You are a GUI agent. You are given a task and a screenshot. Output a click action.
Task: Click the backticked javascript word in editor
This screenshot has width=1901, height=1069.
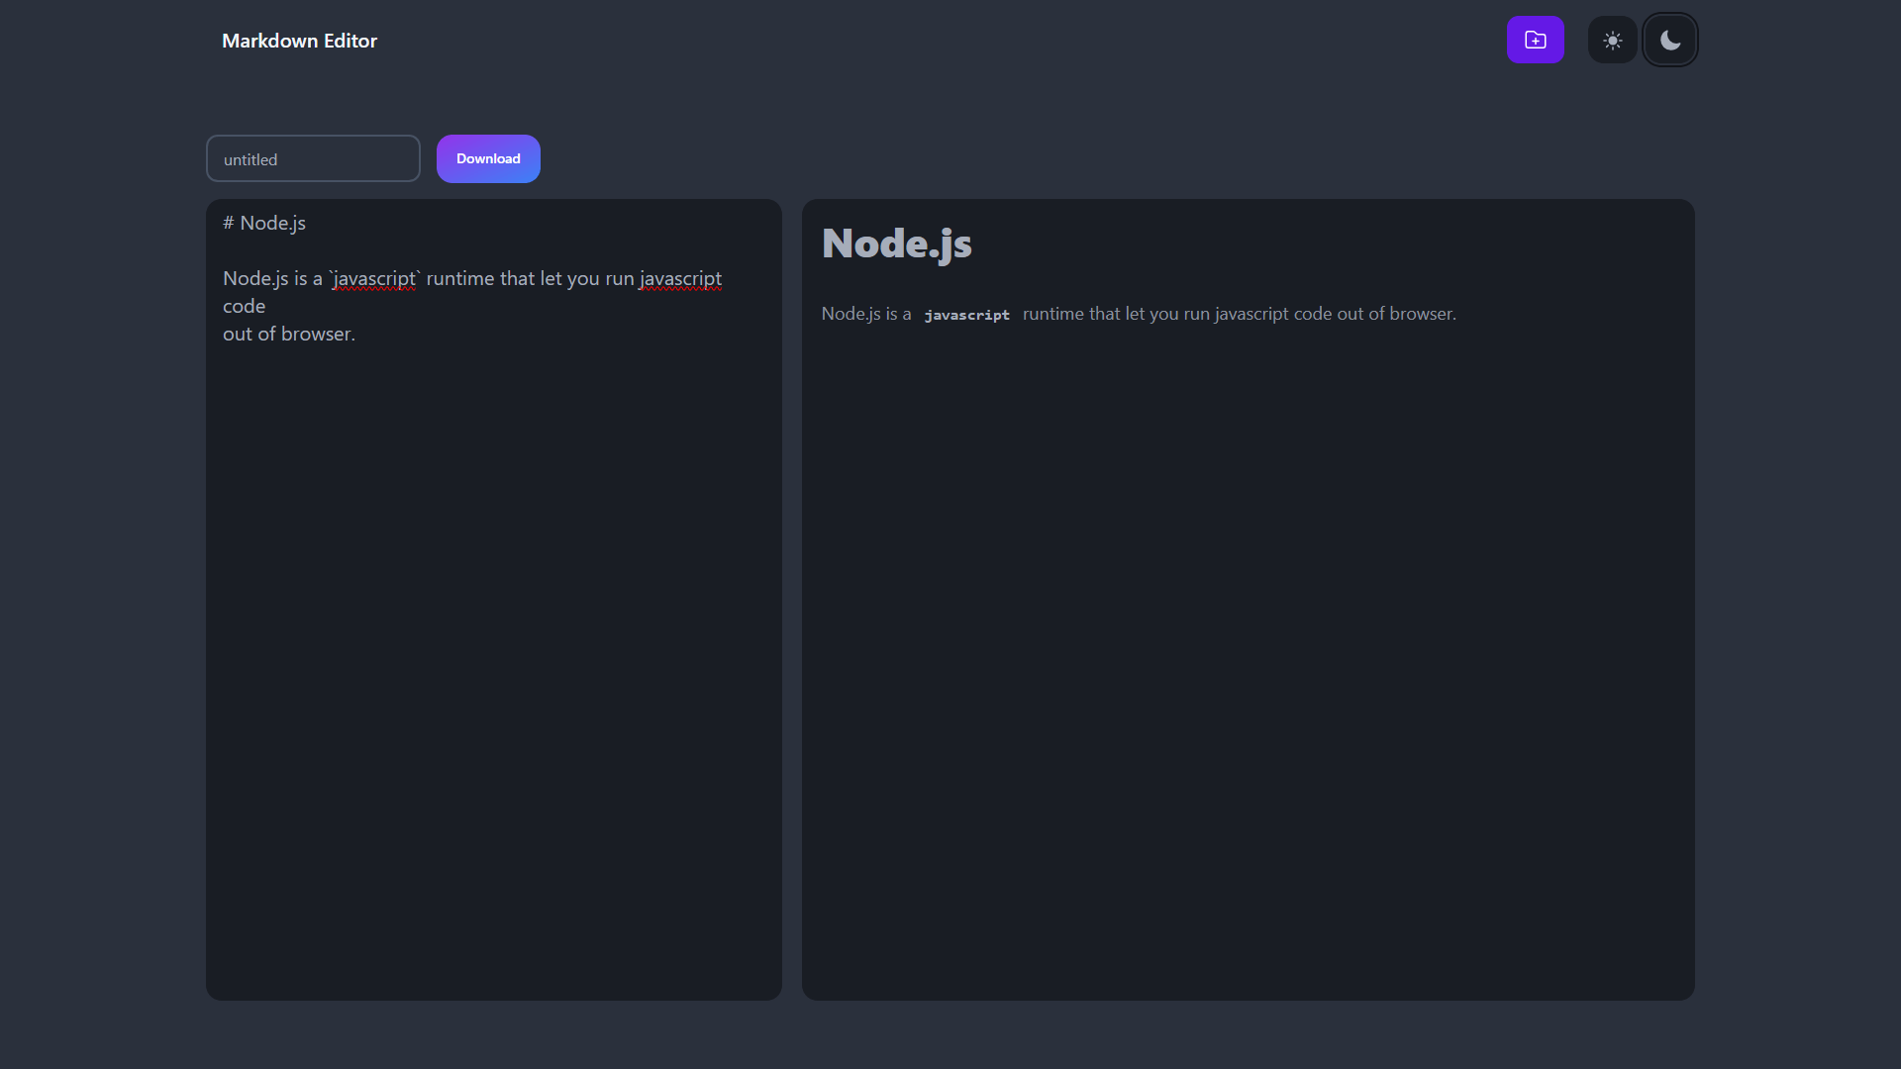click(374, 279)
